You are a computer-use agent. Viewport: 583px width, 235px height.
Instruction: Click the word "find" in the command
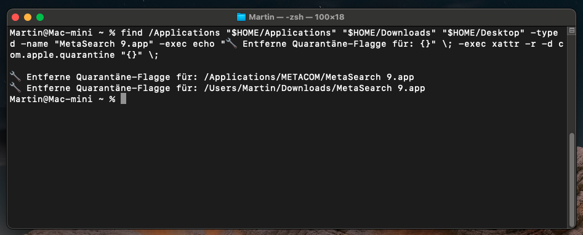click(132, 33)
